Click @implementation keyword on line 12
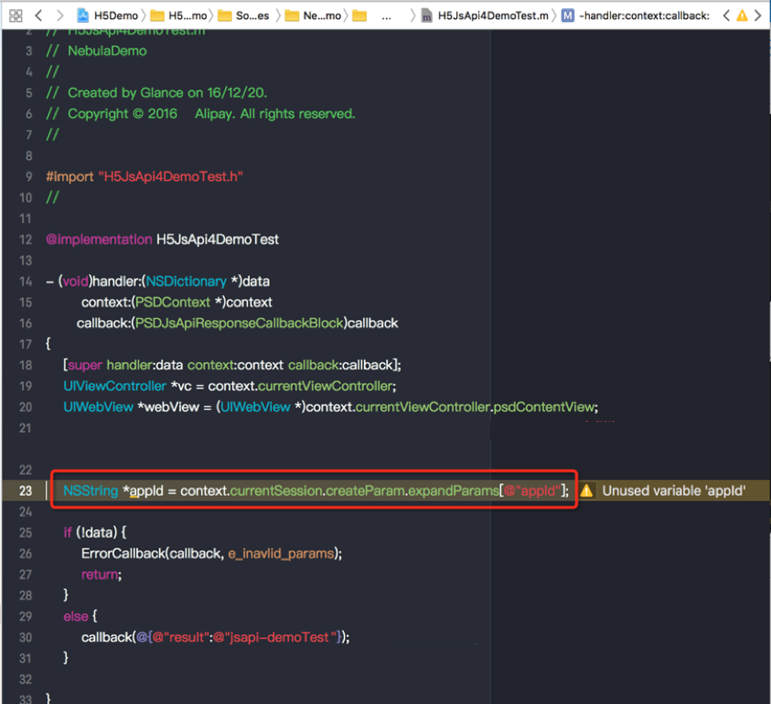Viewport: 771px width, 704px height. pyautogui.click(x=99, y=239)
